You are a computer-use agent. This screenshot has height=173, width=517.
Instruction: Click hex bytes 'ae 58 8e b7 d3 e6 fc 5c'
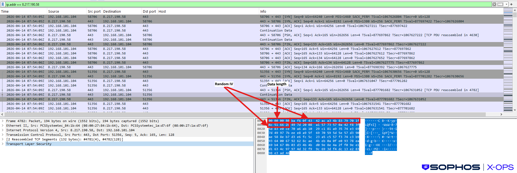(x=290, y=137)
